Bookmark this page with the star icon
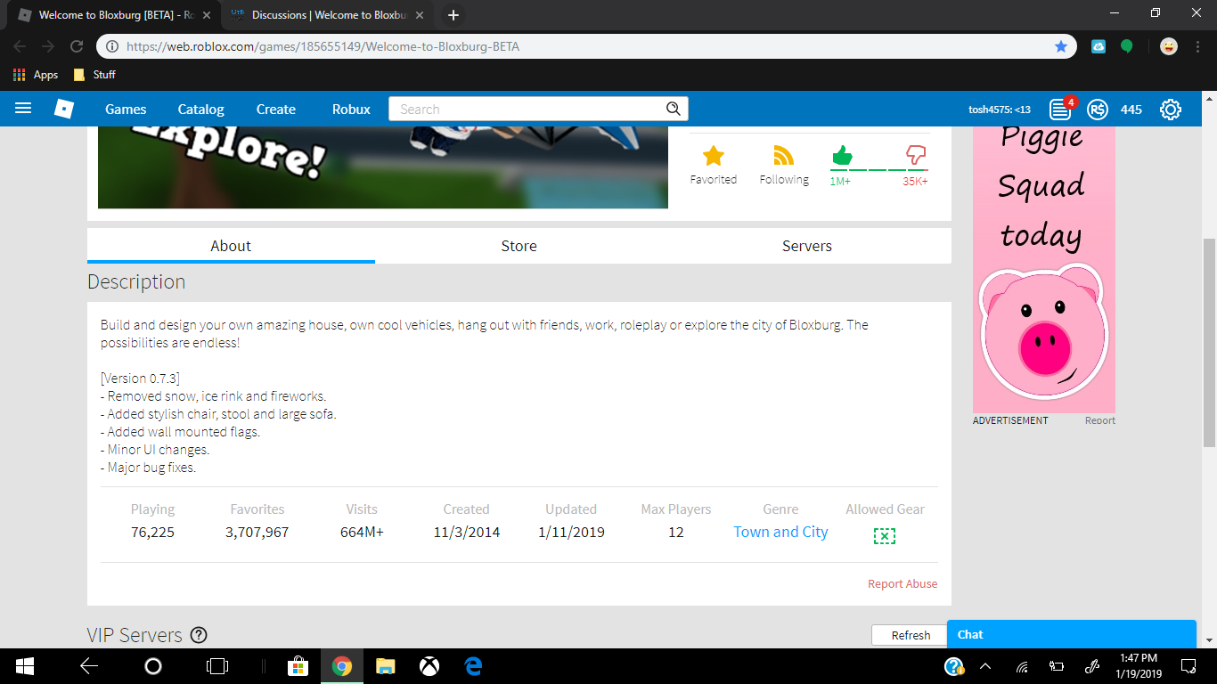 (x=1061, y=46)
